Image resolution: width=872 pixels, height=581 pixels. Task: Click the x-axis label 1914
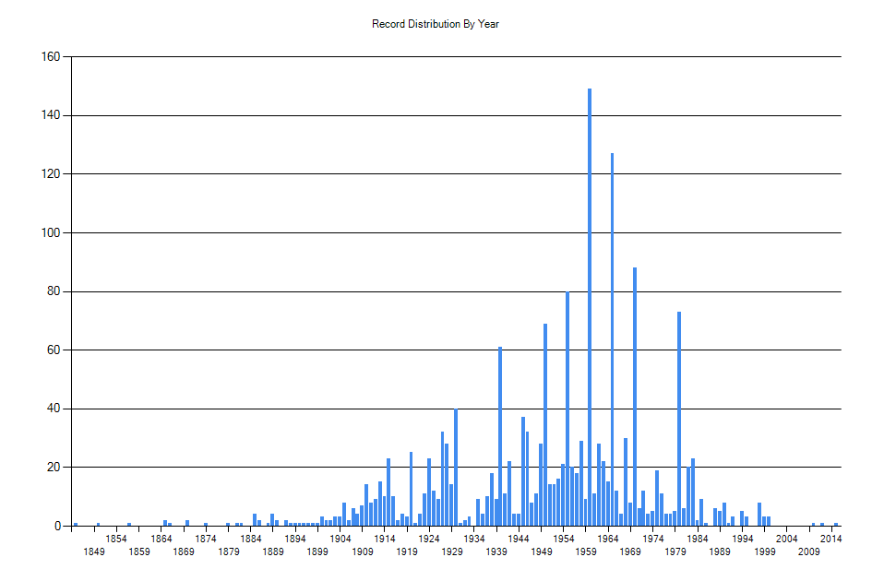click(x=385, y=539)
